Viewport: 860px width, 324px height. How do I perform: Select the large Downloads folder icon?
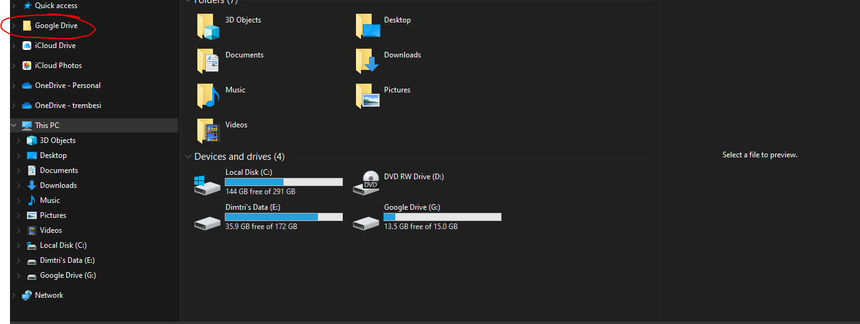pyautogui.click(x=368, y=61)
